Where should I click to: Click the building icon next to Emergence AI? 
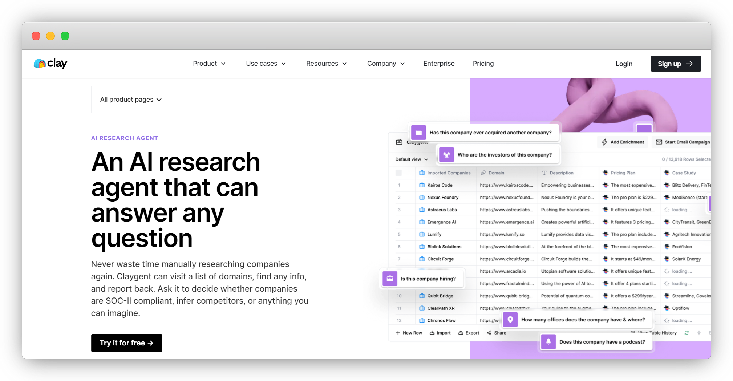pyautogui.click(x=422, y=222)
